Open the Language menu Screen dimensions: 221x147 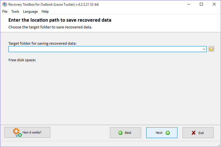pyautogui.click(x=30, y=12)
